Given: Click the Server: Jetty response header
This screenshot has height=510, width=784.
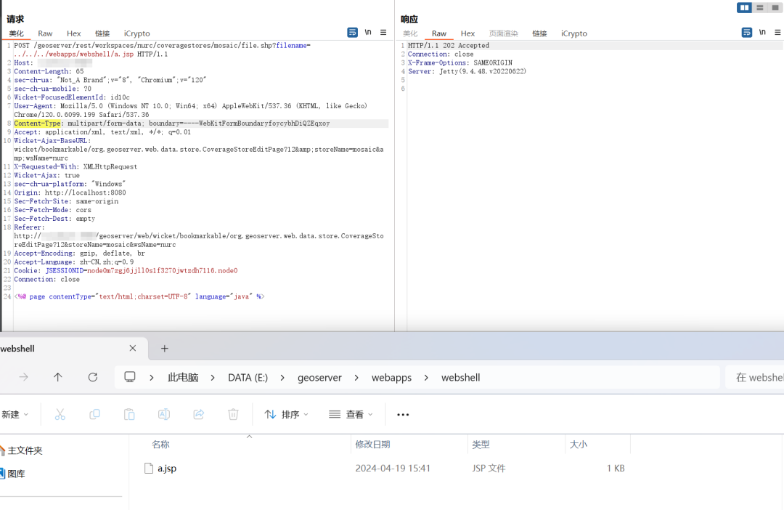Looking at the screenshot, I should (x=467, y=72).
